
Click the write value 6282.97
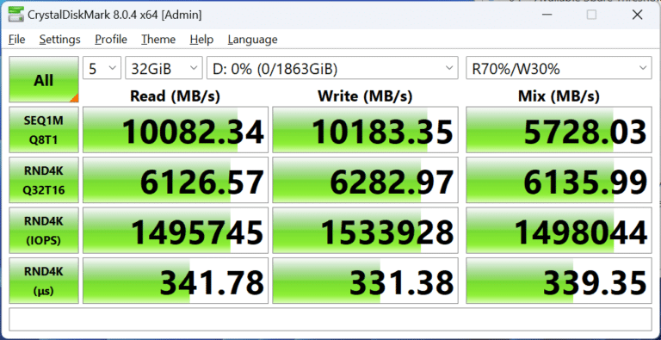point(365,180)
